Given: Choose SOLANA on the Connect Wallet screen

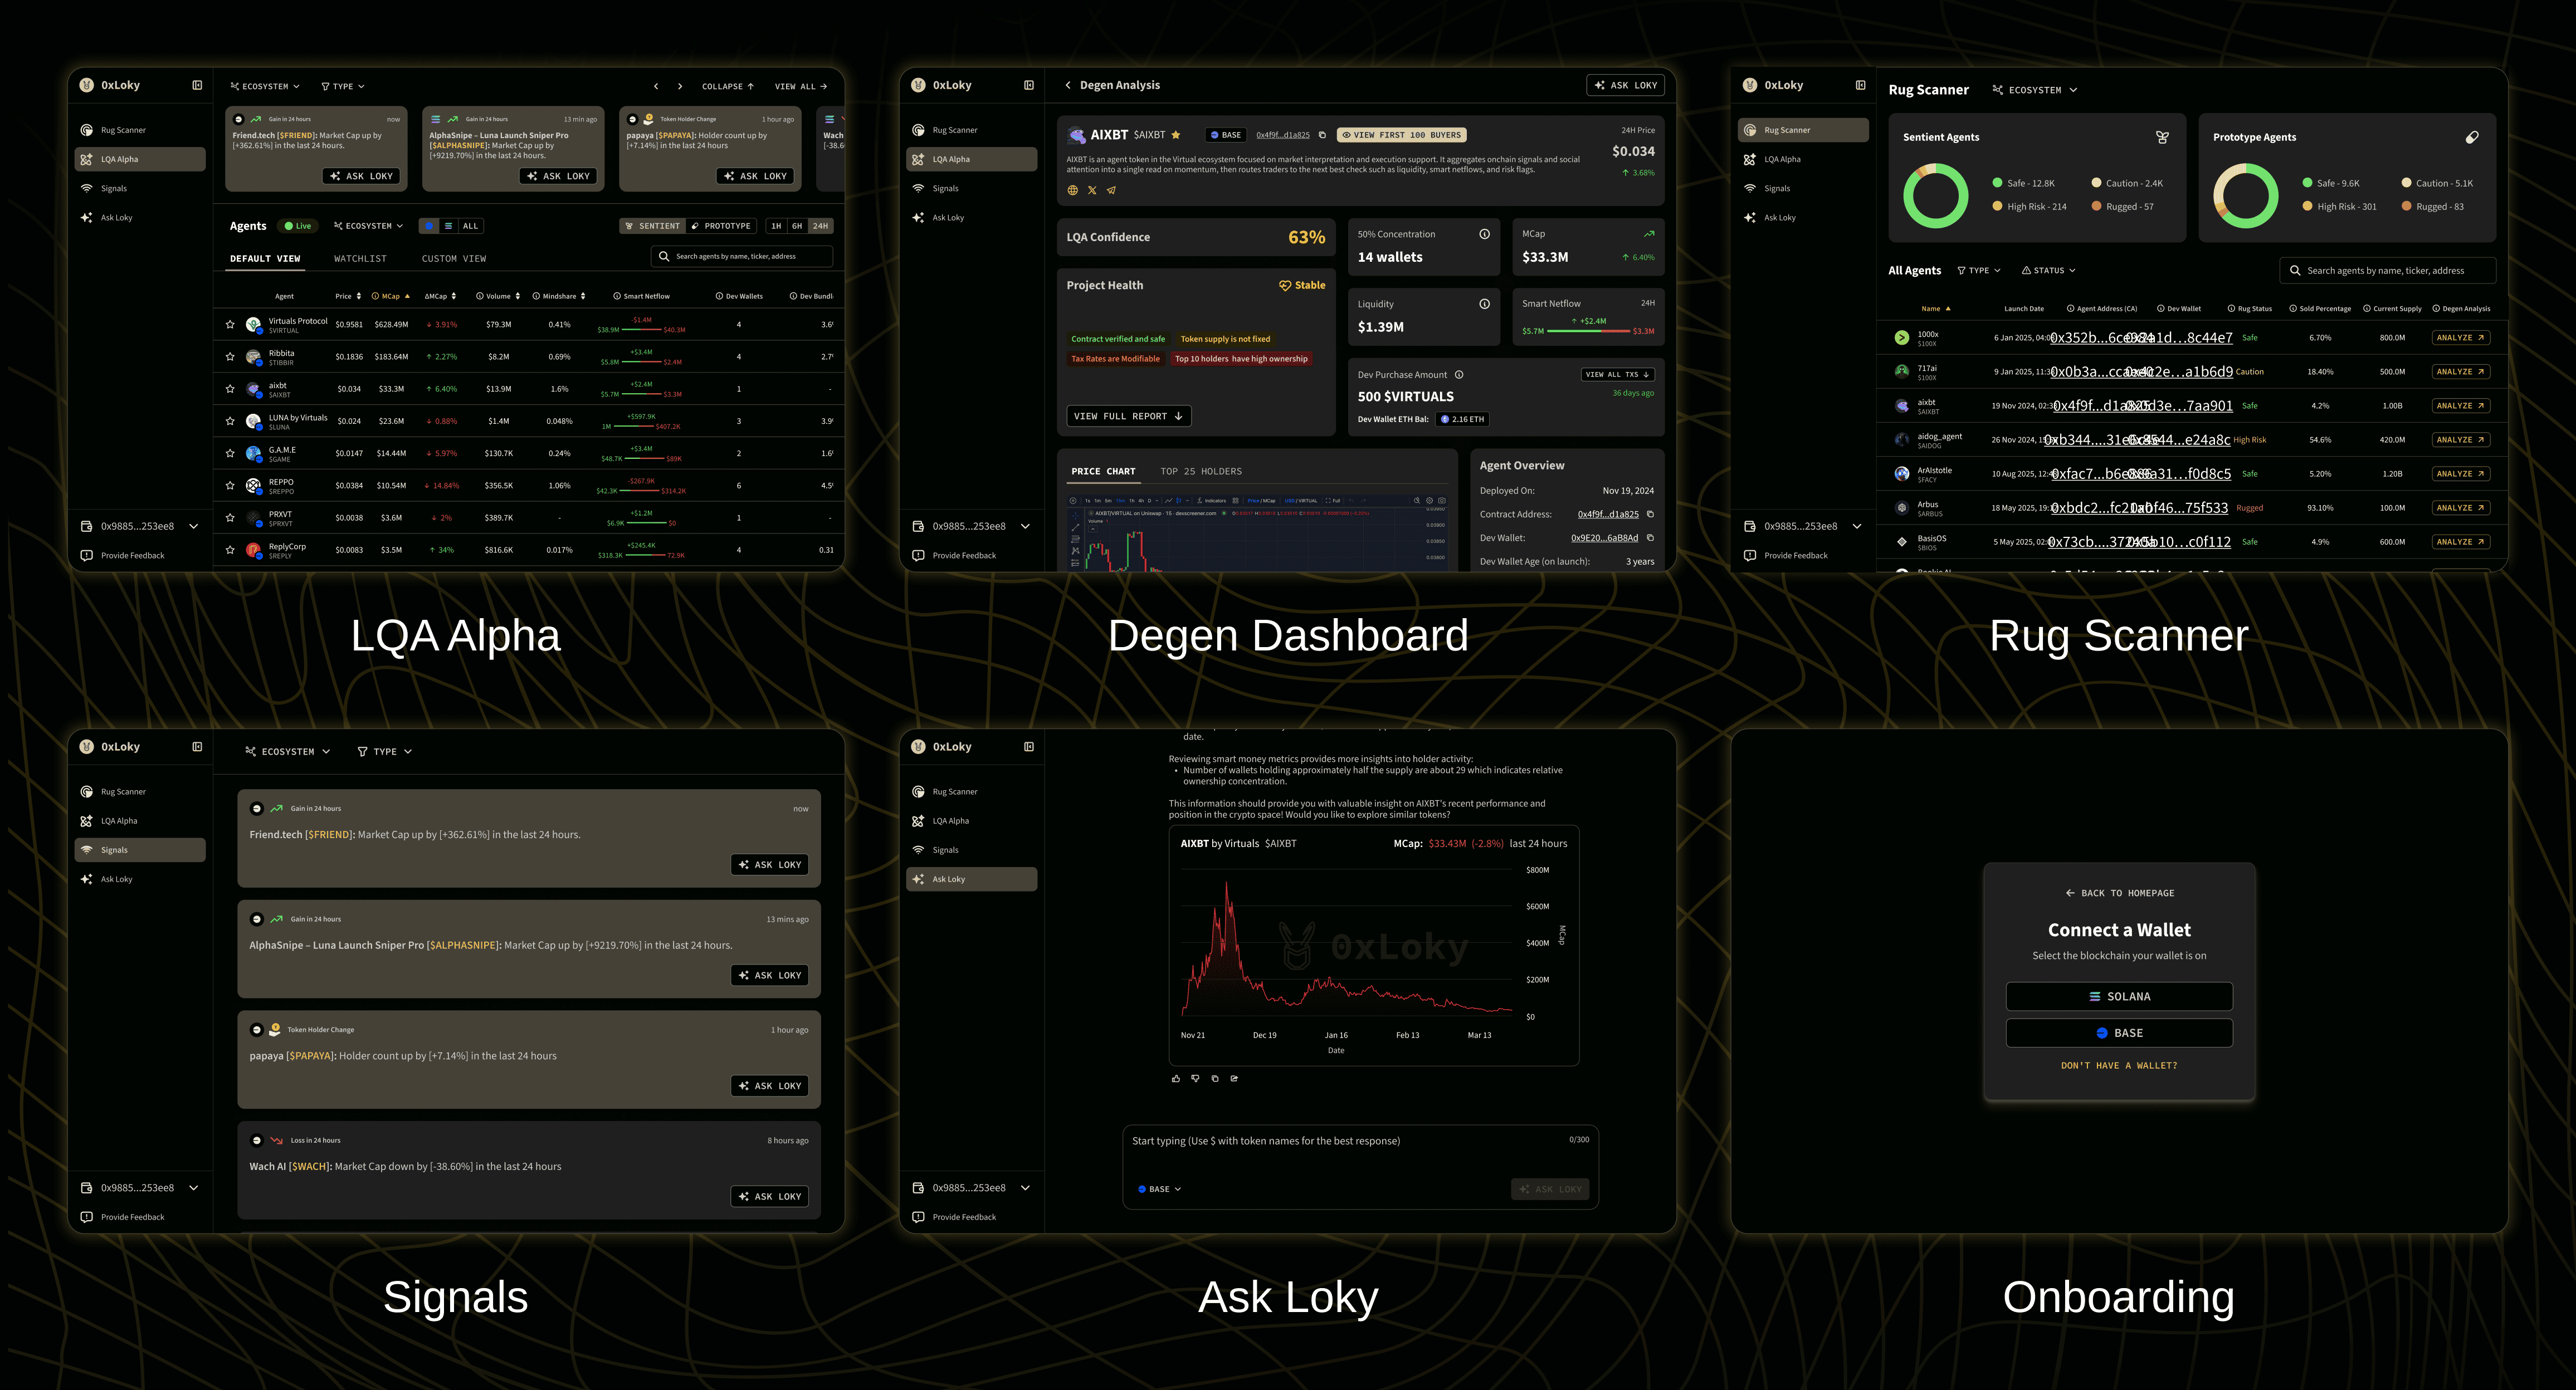Looking at the screenshot, I should pyautogui.click(x=2119, y=996).
